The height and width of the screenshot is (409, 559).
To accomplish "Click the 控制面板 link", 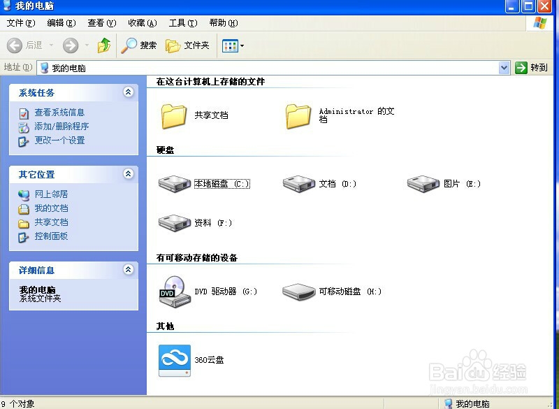I will point(51,236).
